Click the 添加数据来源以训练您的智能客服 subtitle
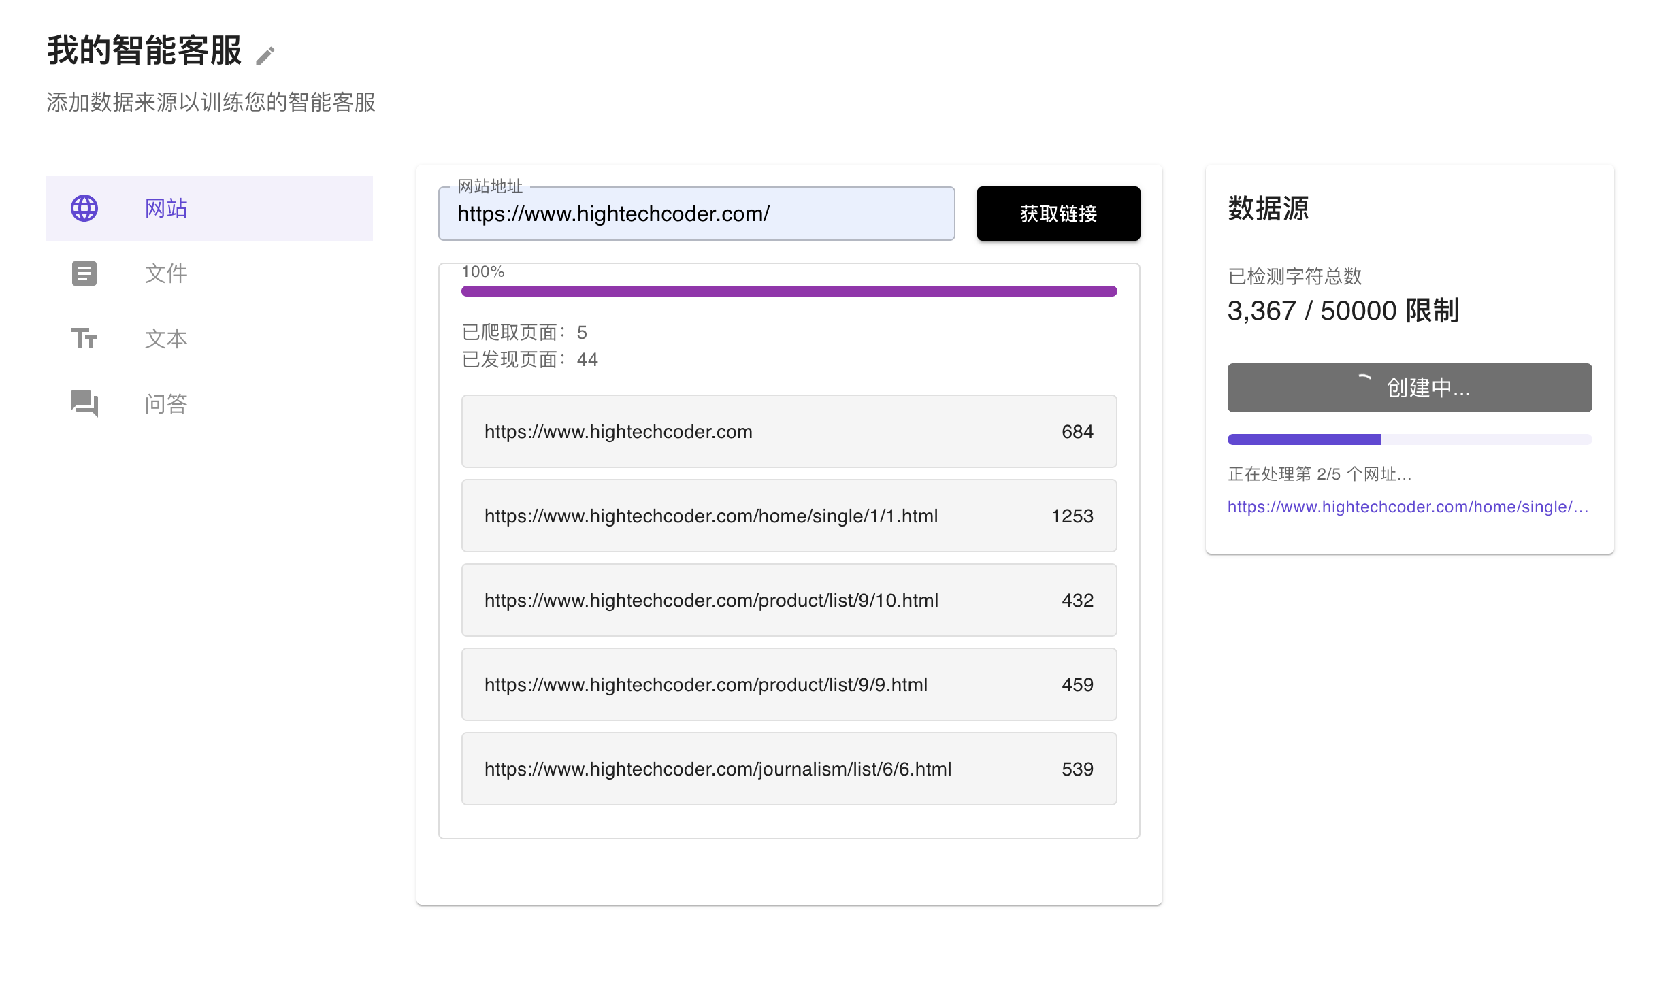 [x=211, y=102]
